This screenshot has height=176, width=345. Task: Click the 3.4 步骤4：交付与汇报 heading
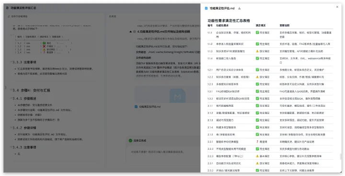click(31, 91)
